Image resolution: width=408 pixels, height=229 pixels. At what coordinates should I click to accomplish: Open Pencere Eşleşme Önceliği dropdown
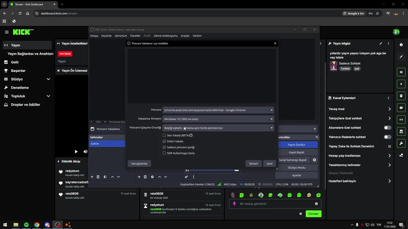(x=218, y=128)
